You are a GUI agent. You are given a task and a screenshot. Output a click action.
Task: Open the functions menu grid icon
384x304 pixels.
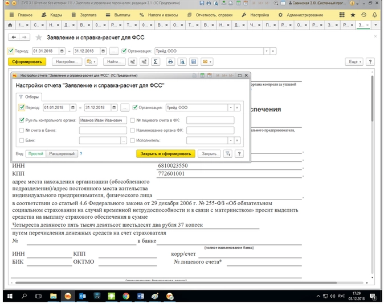click(x=342, y=15)
